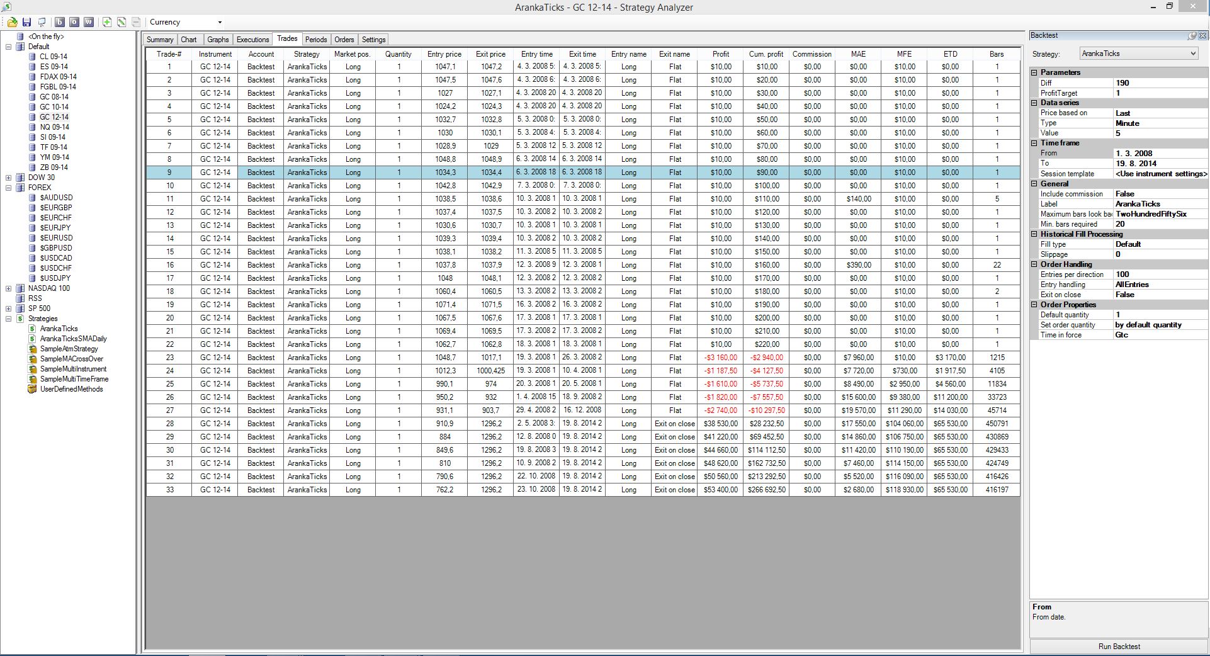
Task: Click the SampleAtmStrategy locked strategy icon
Action: point(32,349)
